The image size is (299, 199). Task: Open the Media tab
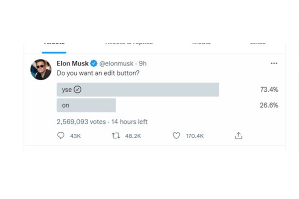tap(201, 44)
